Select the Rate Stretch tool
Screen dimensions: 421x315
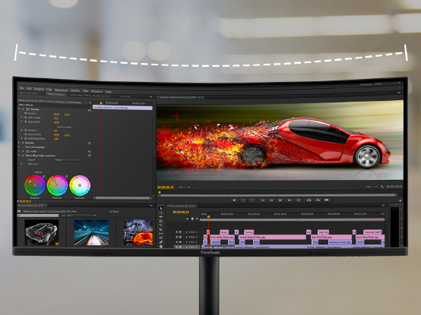(161, 225)
